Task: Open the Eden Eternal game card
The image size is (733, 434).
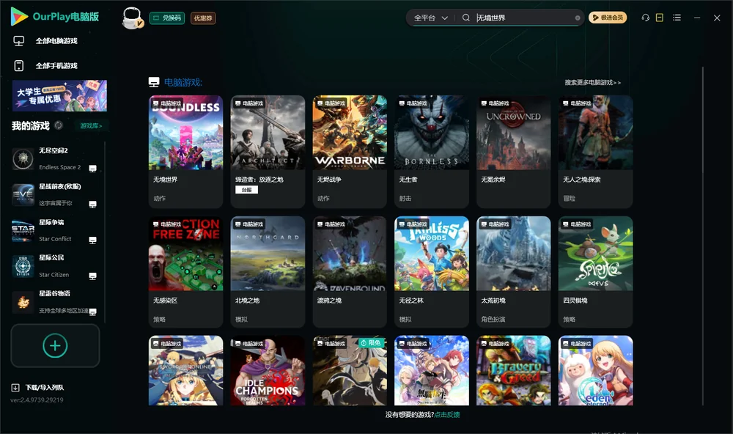Action: click(595, 370)
